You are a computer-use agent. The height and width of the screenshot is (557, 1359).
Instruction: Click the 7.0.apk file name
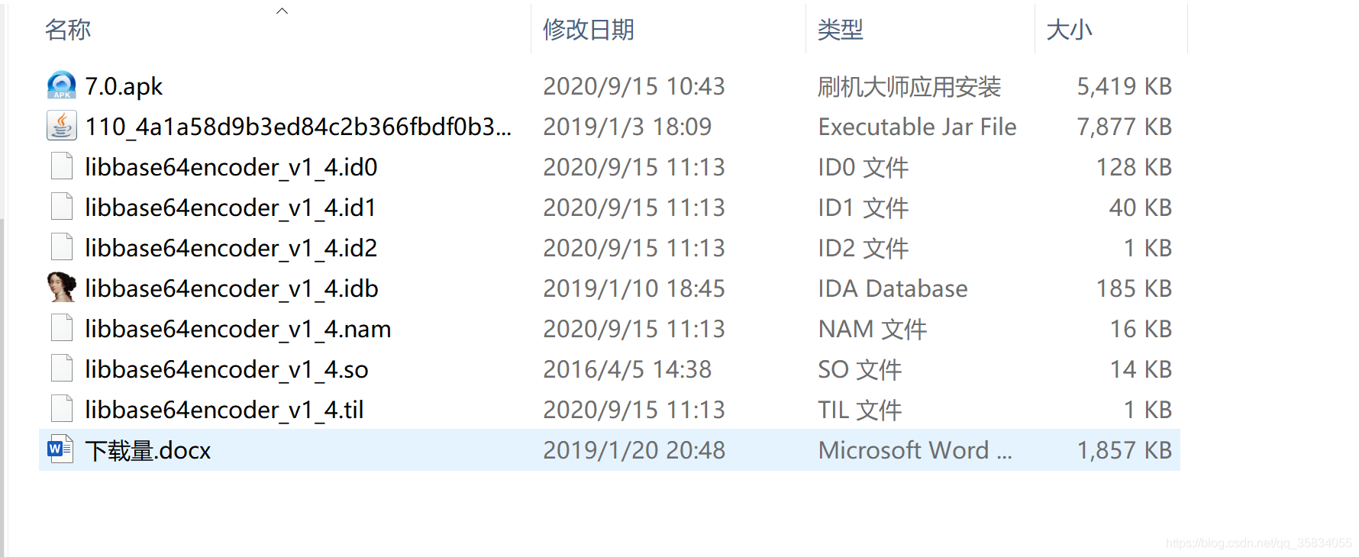click(x=124, y=86)
